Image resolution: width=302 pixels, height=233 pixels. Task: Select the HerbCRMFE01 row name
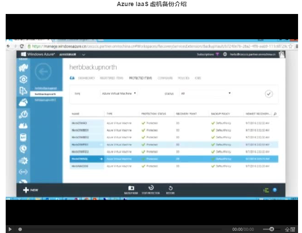point(80,145)
